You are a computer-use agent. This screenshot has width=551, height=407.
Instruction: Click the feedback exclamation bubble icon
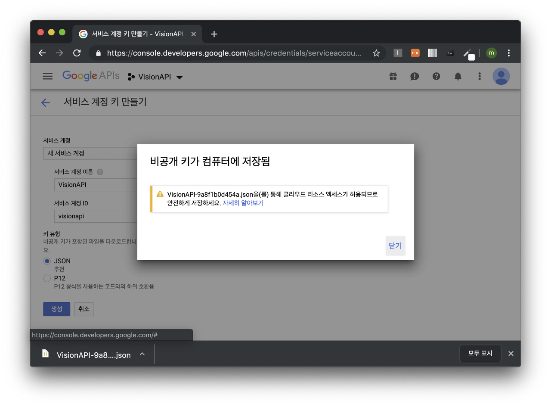pyautogui.click(x=415, y=76)
